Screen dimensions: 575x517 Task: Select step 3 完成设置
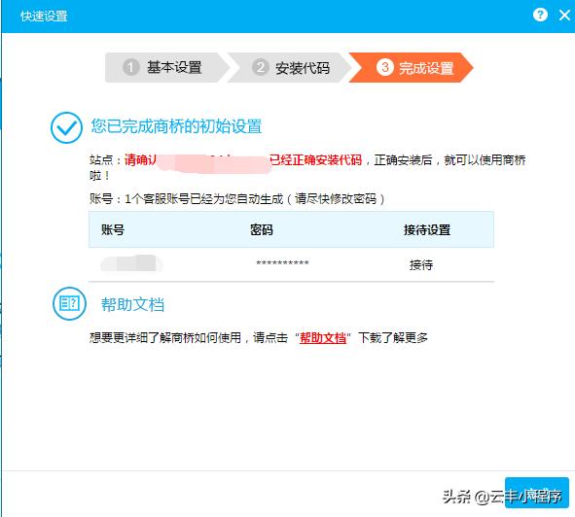pos(411,67)
